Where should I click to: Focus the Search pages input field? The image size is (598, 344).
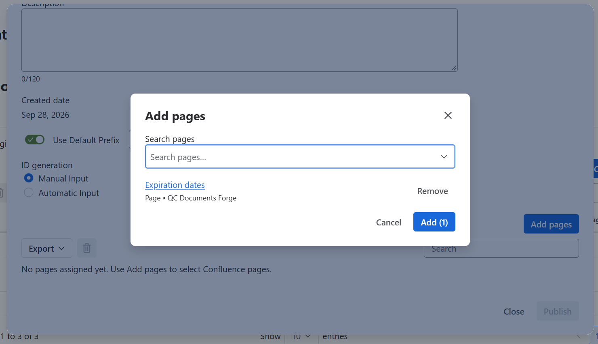point(300,156)
